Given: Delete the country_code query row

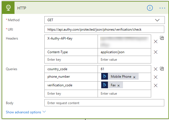Looking at the screenshot, I should pyautogui.click(x=156, y=69).
